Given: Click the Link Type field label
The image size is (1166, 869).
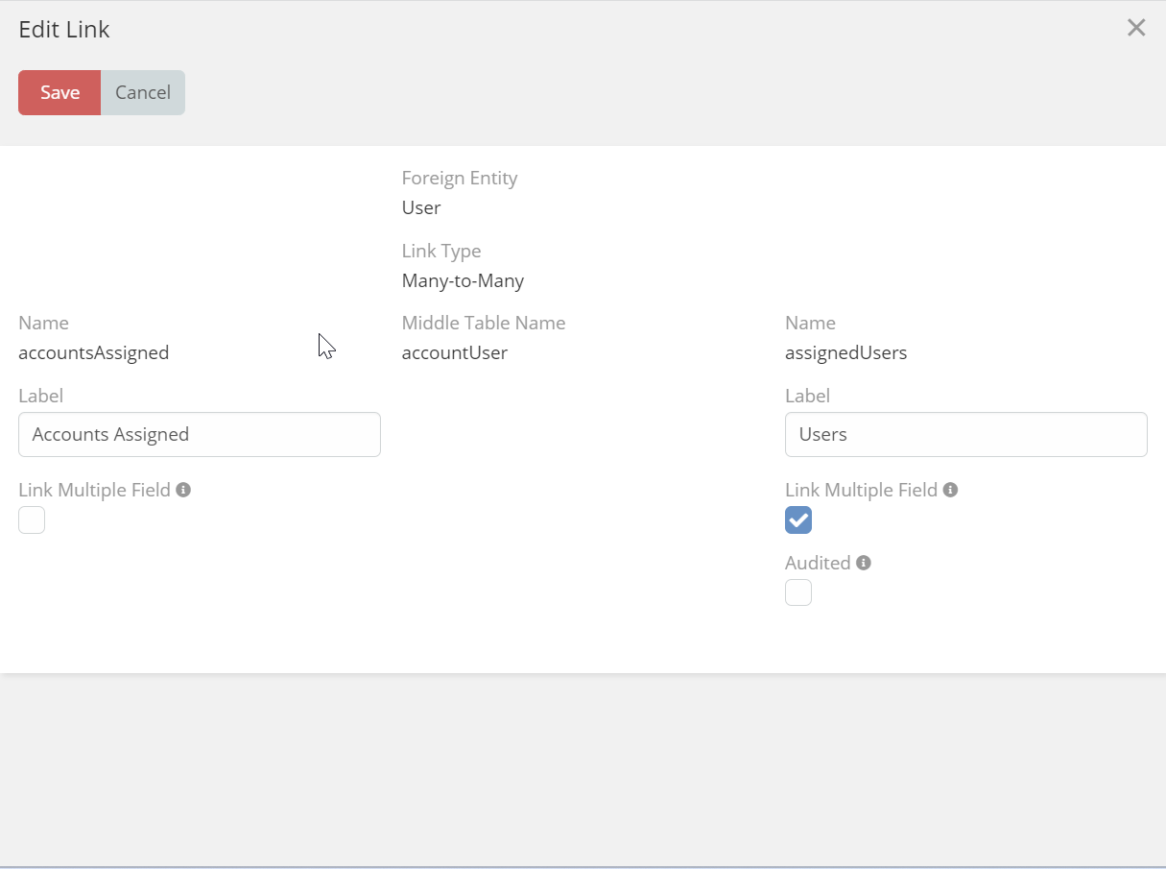Looking at the screenshot, I should coord(441,252).
